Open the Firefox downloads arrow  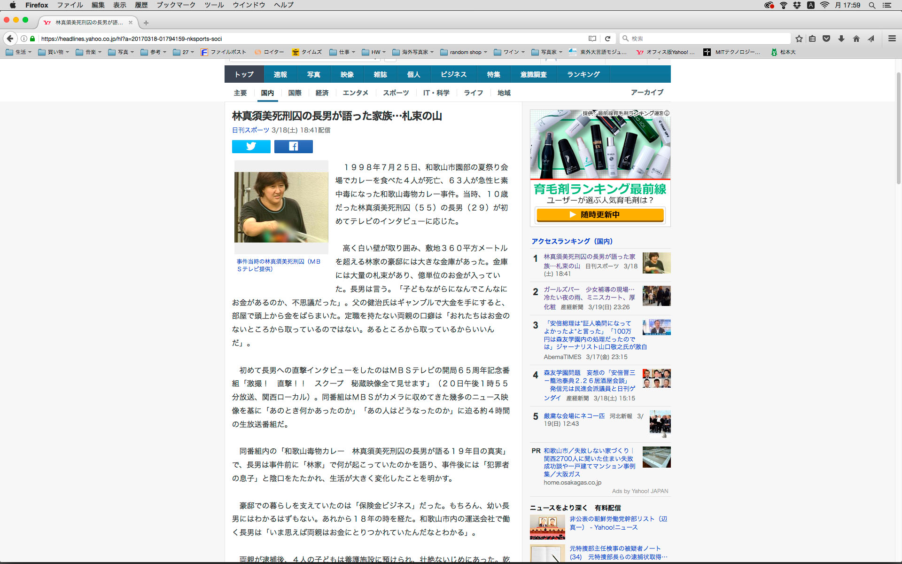click(841, 39)
